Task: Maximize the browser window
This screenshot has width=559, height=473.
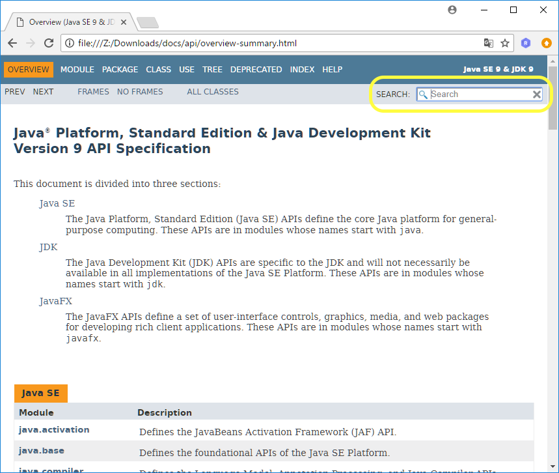Action: [513, 10]
